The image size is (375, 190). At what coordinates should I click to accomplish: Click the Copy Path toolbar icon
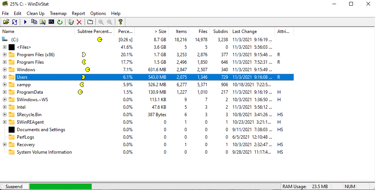click(34, 22)
